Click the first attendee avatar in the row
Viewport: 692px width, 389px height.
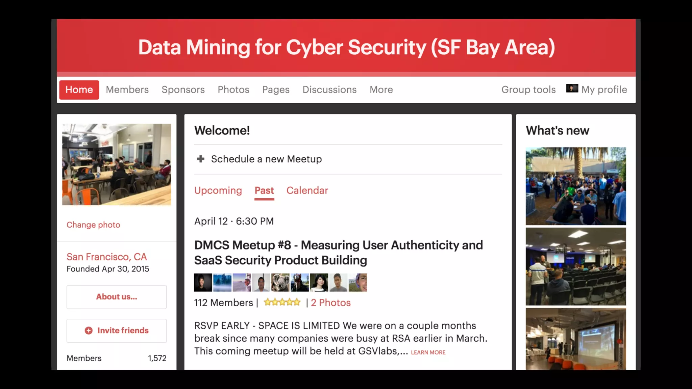[x=203, y=283]
